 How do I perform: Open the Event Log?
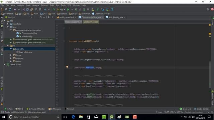click(185, 109)
